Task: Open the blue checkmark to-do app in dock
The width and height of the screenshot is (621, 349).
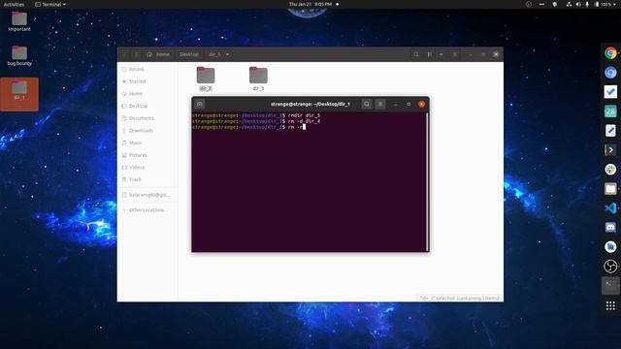Action: click(610, 92)
